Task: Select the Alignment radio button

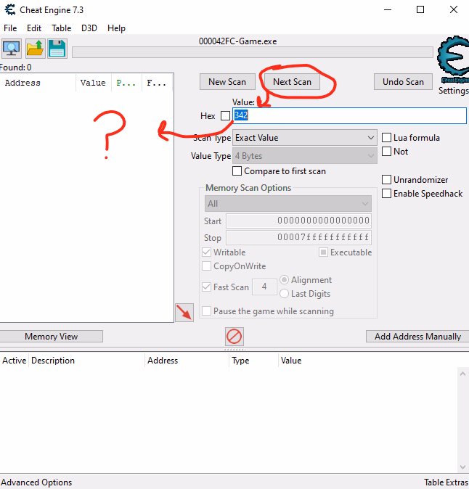Action: pyautogui.click(x=285, y=280)
